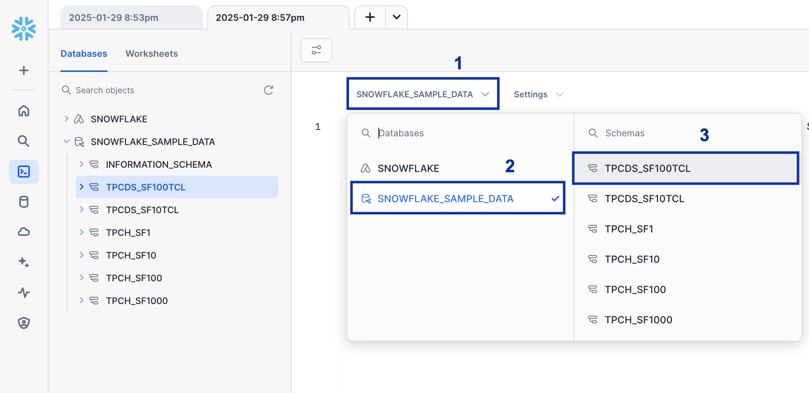The height and width of the screenshot is (393, 809).
Task: Expand TPCDS_SF100TCL in the tree
Action: [81, 187]
